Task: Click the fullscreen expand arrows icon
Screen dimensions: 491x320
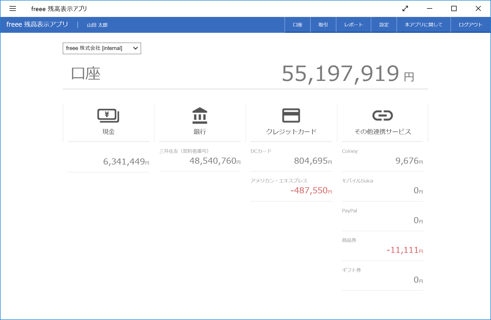Action: click(x=405, y=9)
